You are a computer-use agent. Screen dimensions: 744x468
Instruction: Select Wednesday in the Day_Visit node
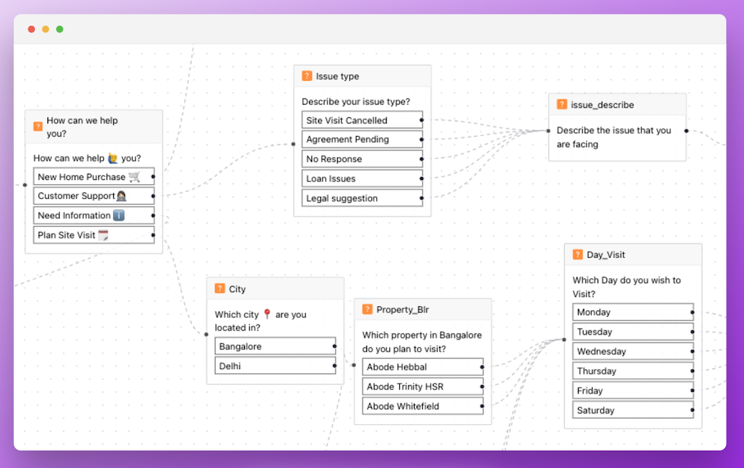[628, 351]
